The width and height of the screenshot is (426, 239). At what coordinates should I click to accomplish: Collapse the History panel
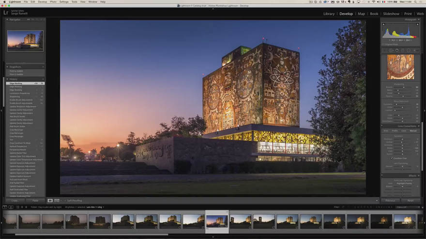click(x=7, y=79)
